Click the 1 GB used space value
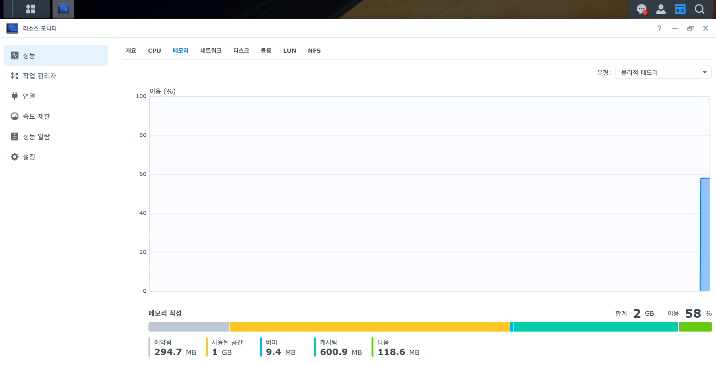The height and width of the screenshot is (365, 716). tap(222, 352)
